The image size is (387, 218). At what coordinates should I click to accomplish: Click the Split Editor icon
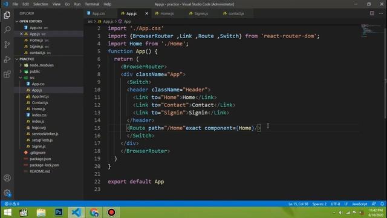372,13
